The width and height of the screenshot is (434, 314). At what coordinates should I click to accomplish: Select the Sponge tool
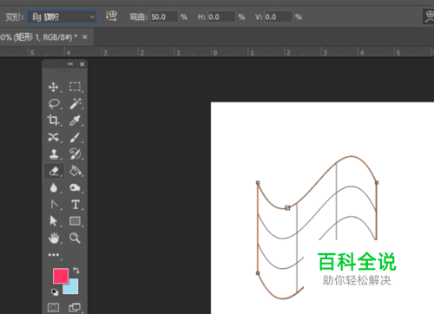(75, 187)
